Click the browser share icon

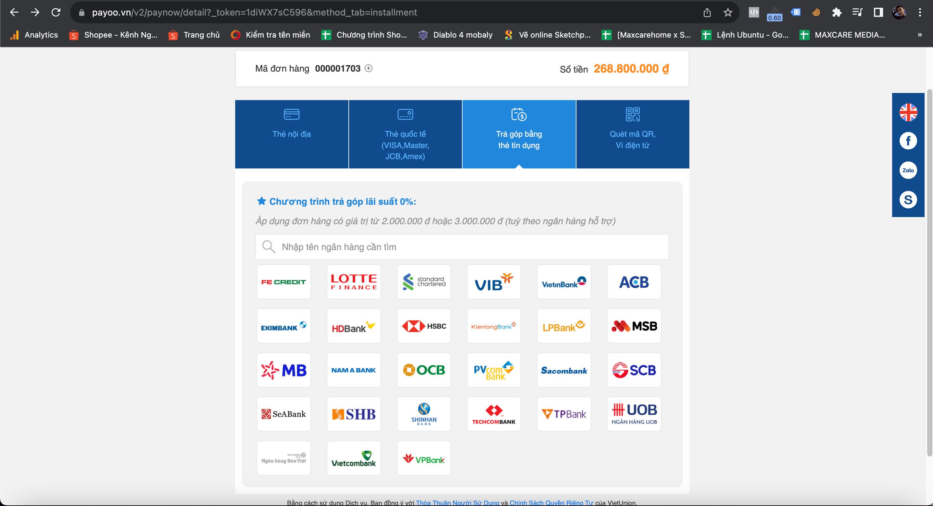707,13
